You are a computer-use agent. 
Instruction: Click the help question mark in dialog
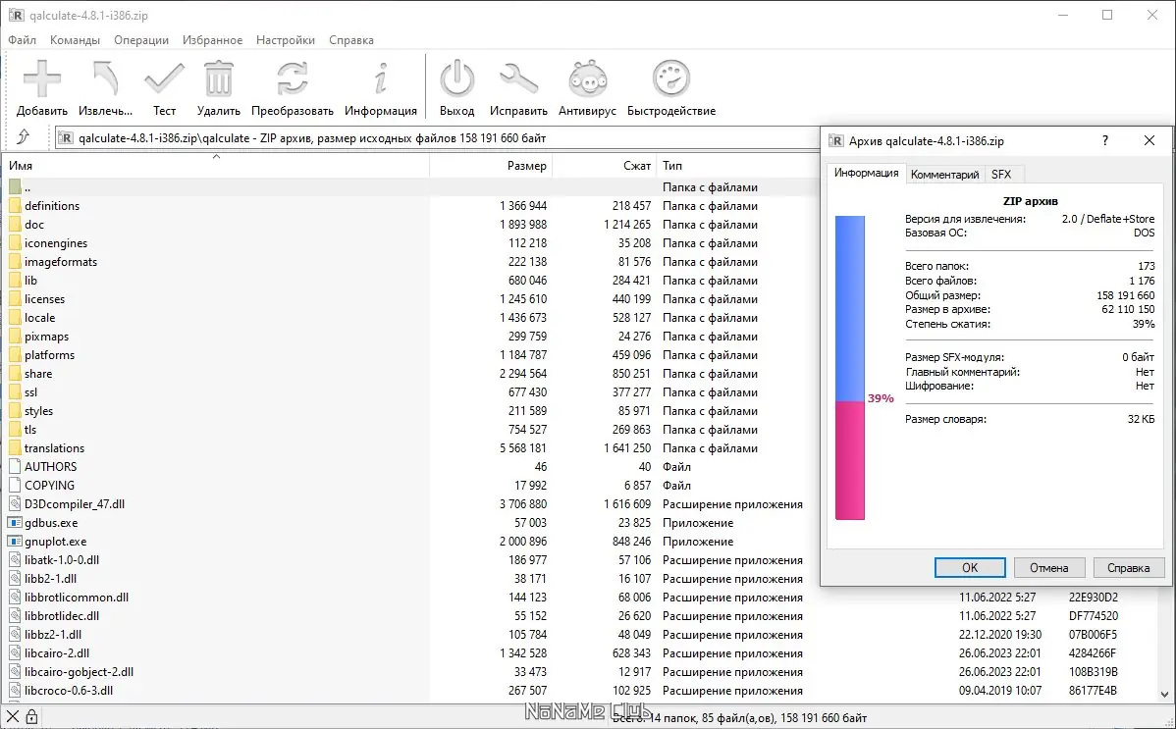(x=1104, y=140)
